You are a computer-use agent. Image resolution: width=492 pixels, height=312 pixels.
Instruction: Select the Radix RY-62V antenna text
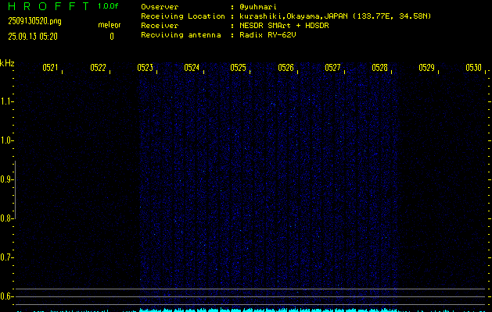tap(268, 35)
